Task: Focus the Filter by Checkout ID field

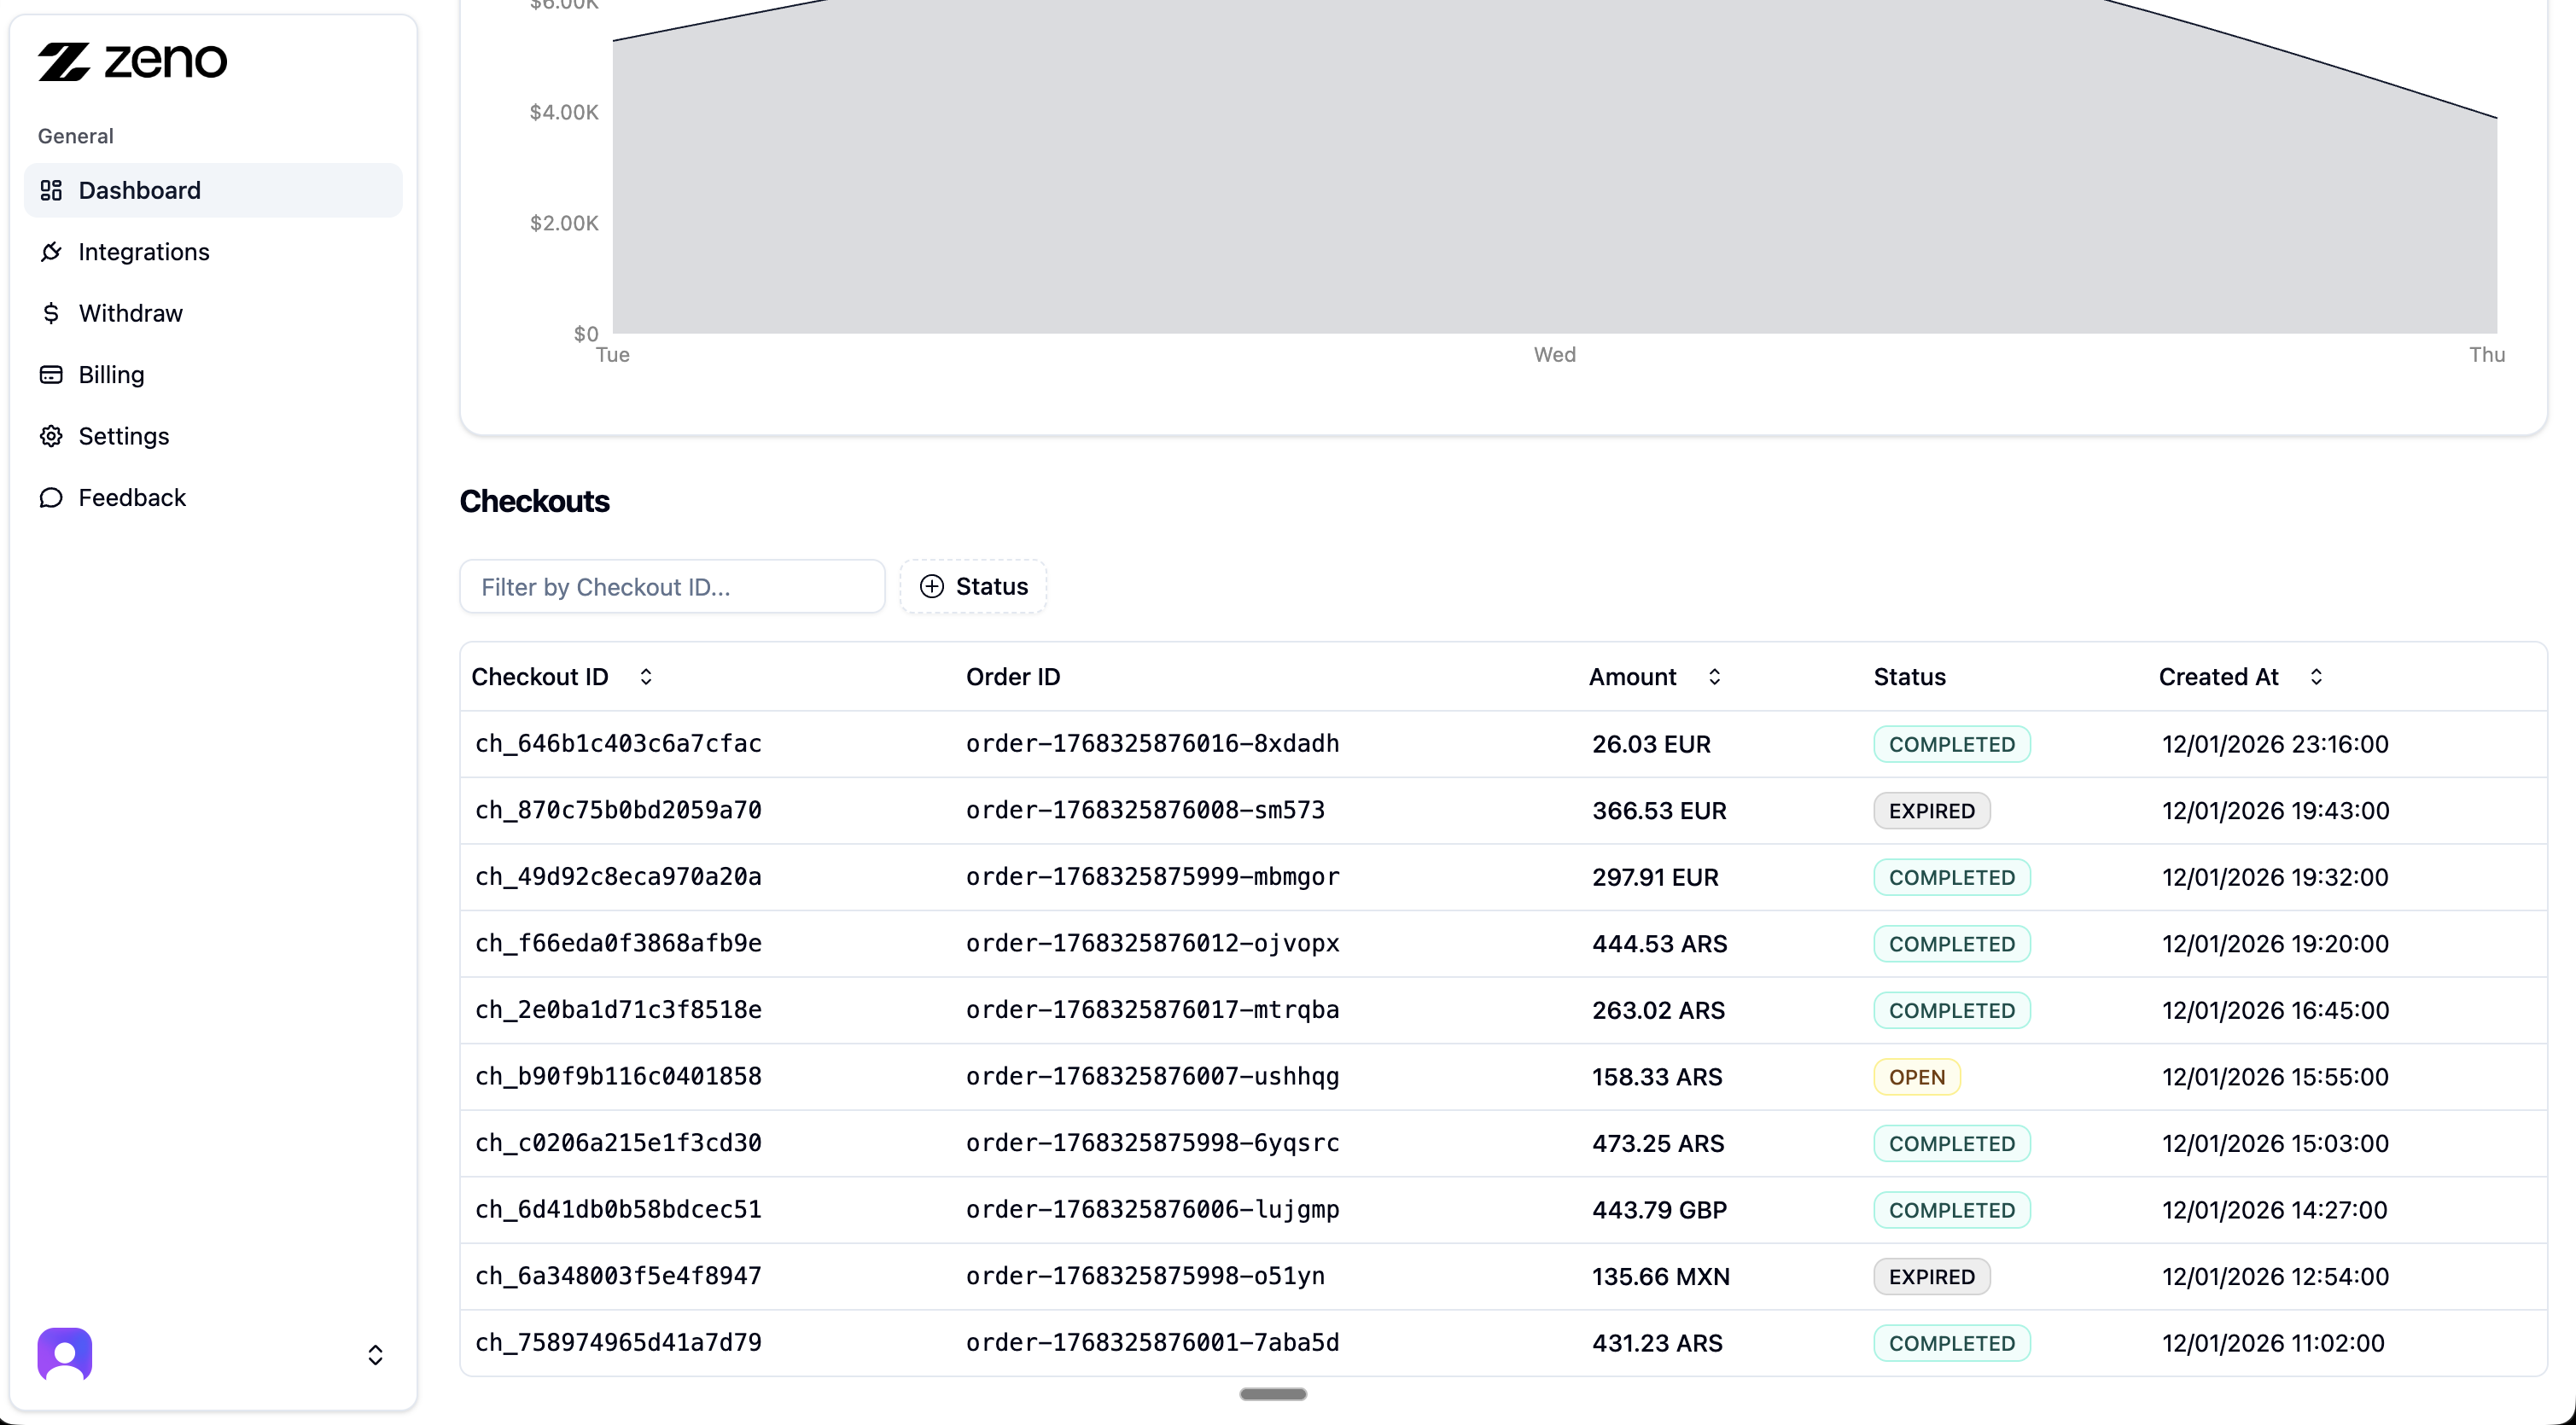Action: [x=672, y=587]
